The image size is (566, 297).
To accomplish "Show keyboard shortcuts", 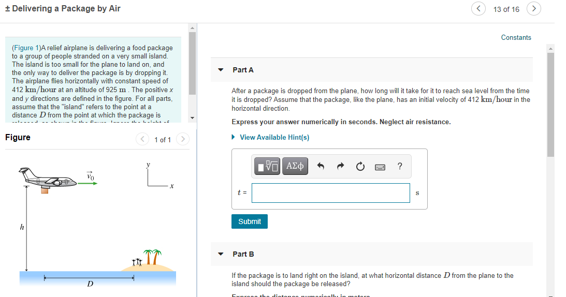I will (380, 167).
